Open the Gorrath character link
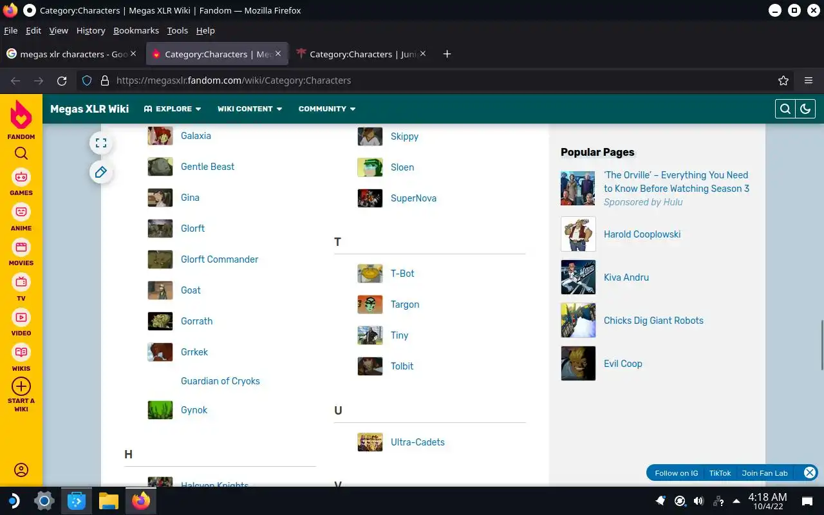The width and height of the screenshot is (824, 515). [x=196, y=321]
